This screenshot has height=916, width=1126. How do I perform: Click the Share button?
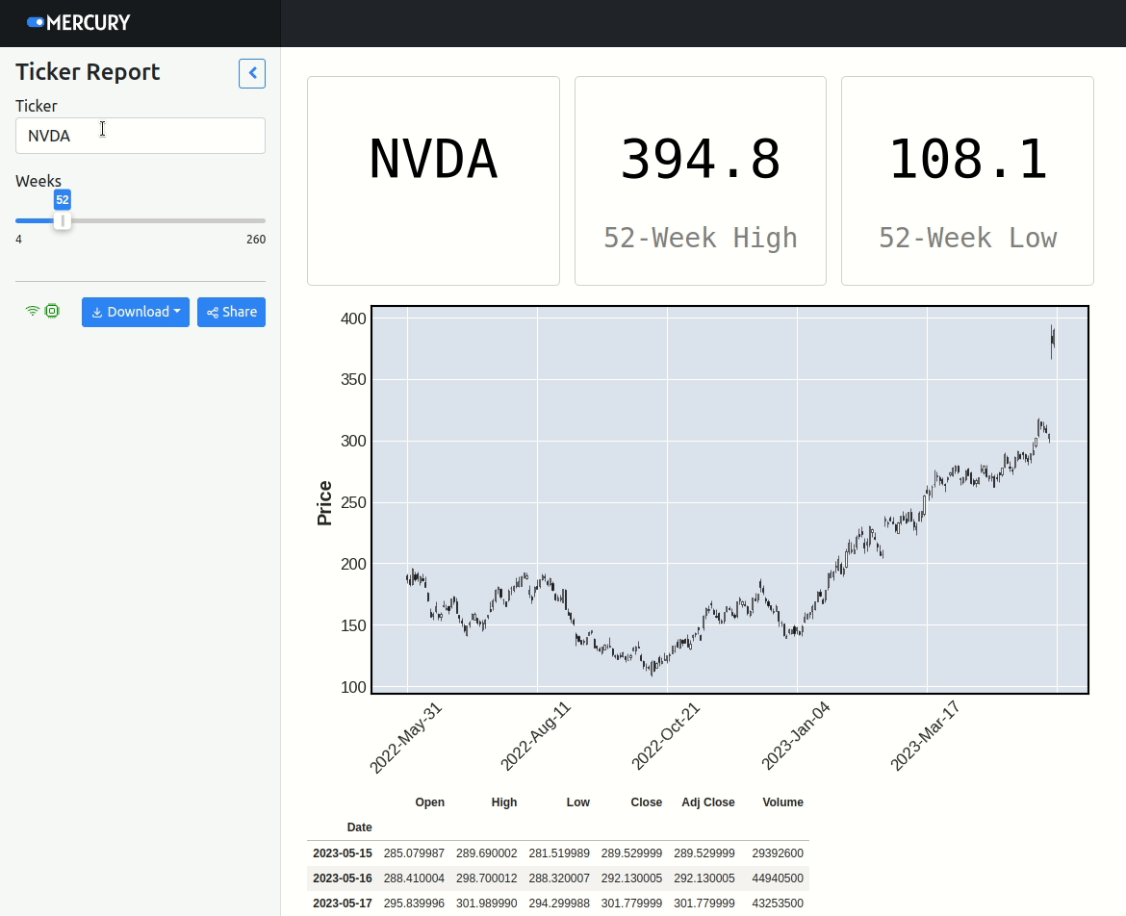click(231, 312)
